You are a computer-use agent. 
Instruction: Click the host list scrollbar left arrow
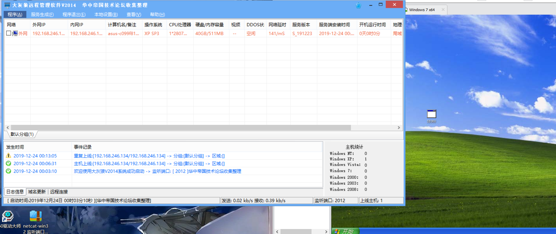coord(8,128)
